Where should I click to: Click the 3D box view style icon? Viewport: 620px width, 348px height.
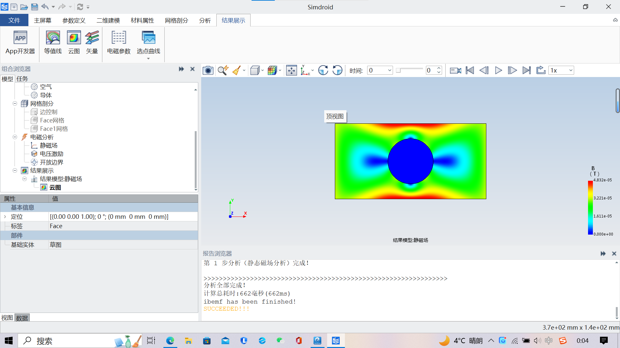[x=255, y=70]
